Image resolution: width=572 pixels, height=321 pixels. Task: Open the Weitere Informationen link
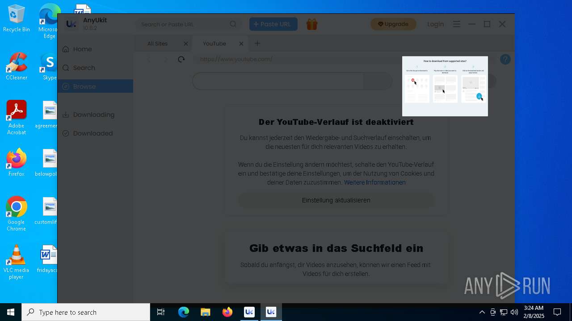[375, 182]
